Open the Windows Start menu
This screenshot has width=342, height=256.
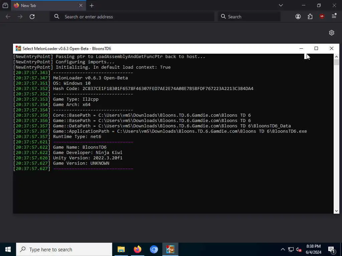coord(8,249)
